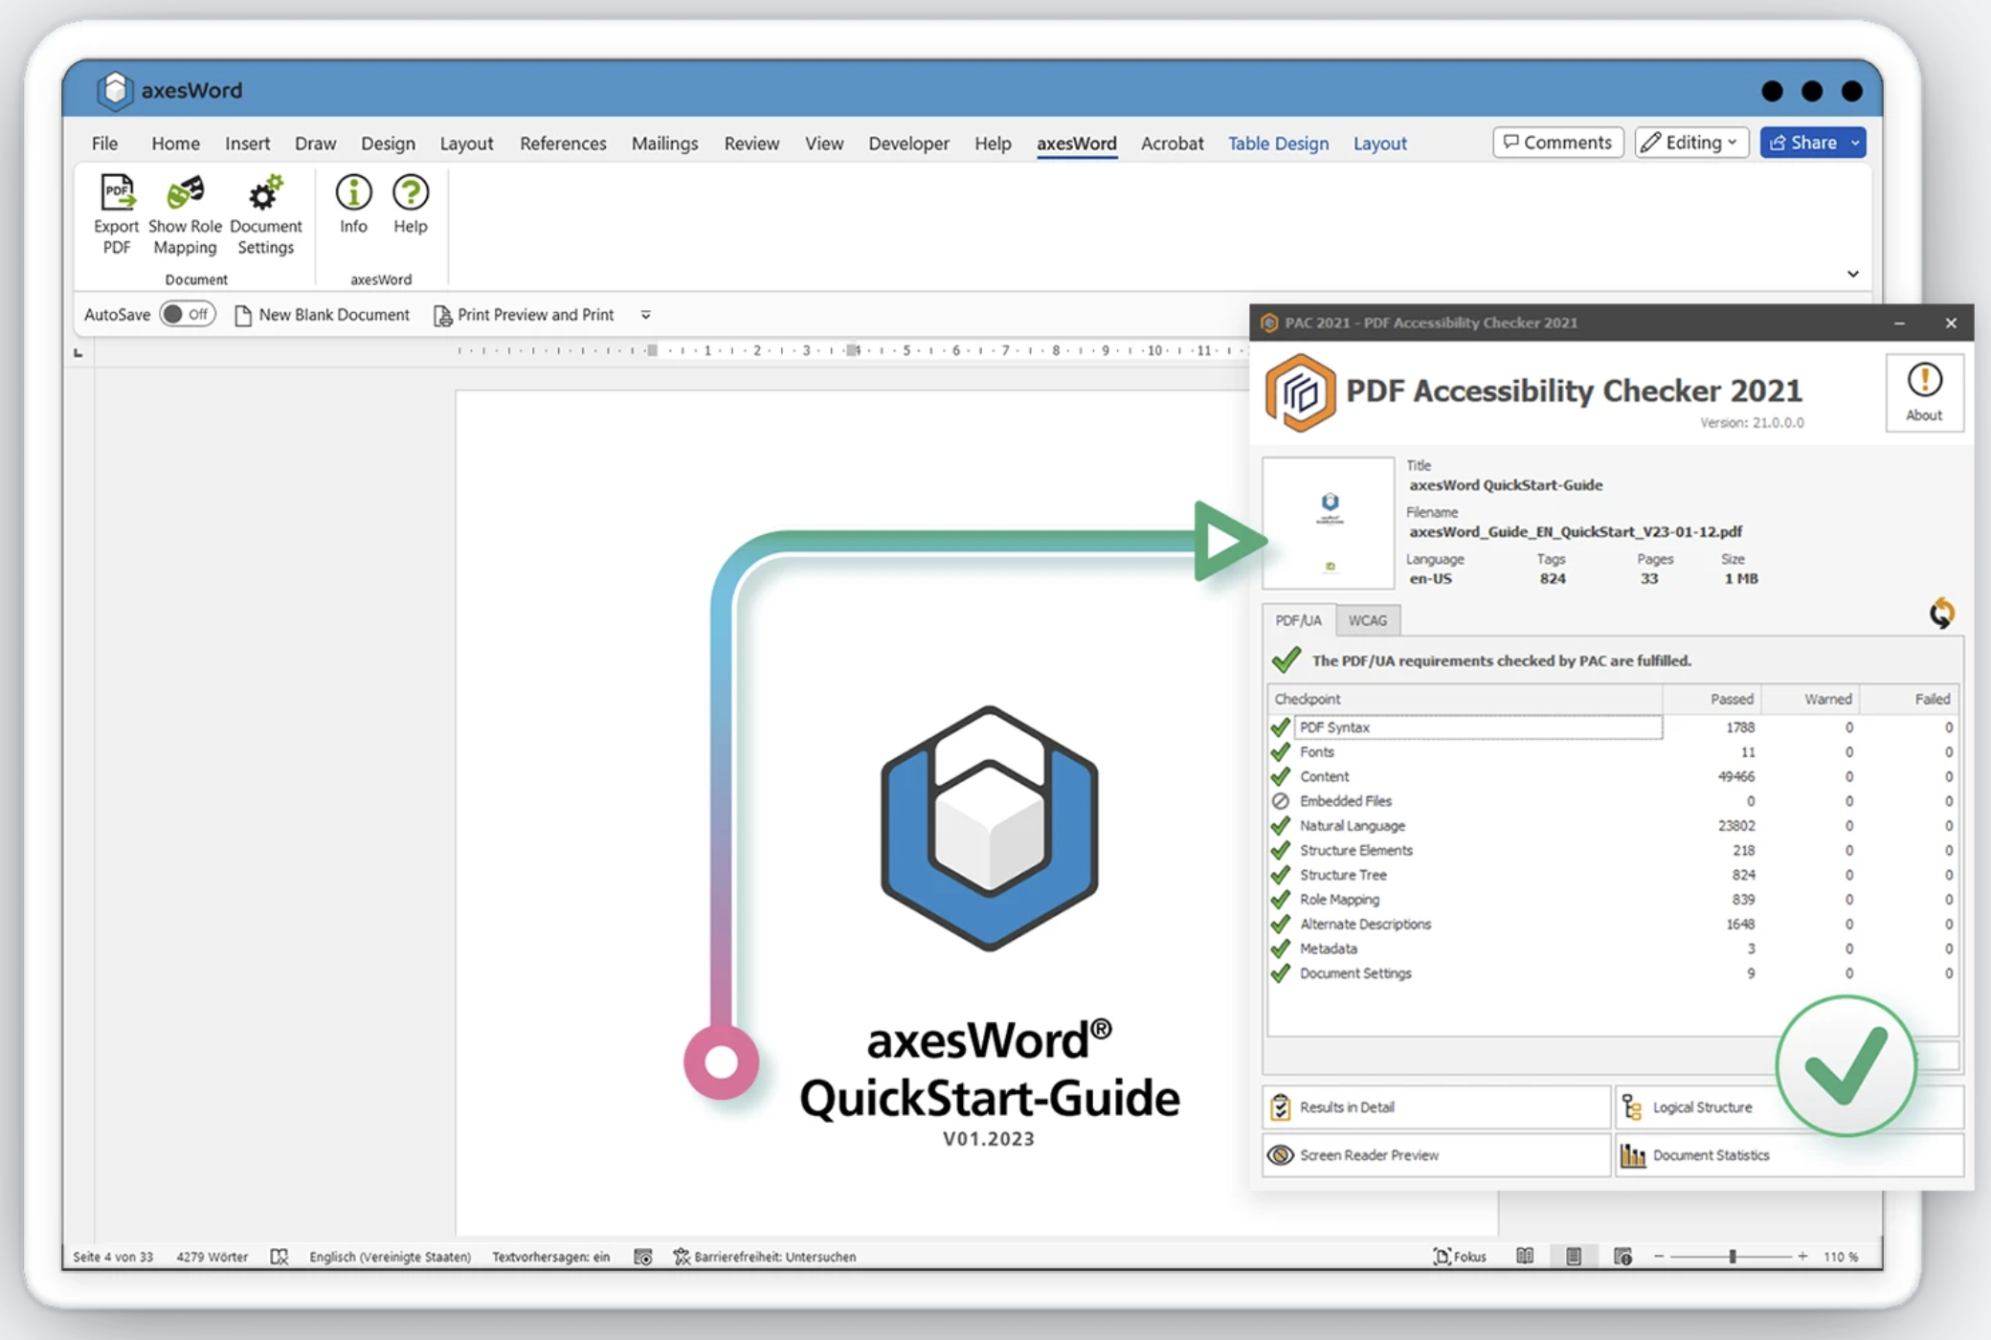
Task: Click the print layout view icon
Action: click(x=1574, y=1257)
